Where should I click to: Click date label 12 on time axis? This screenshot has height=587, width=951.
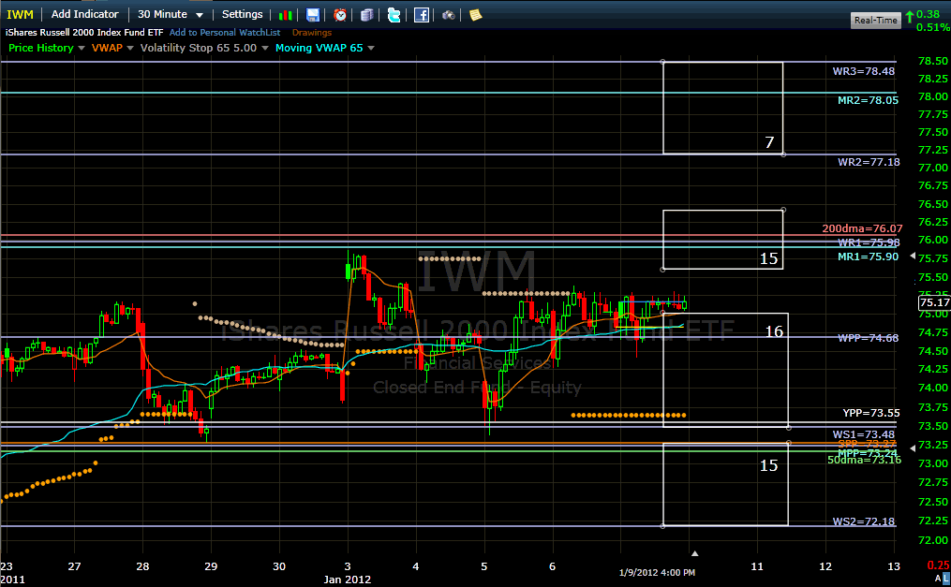[x=825, y=566]
